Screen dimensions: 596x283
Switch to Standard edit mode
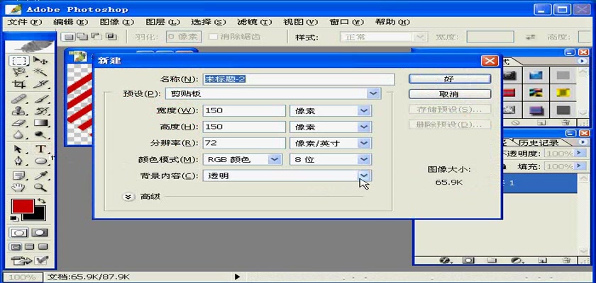click(x=18, y=233)
